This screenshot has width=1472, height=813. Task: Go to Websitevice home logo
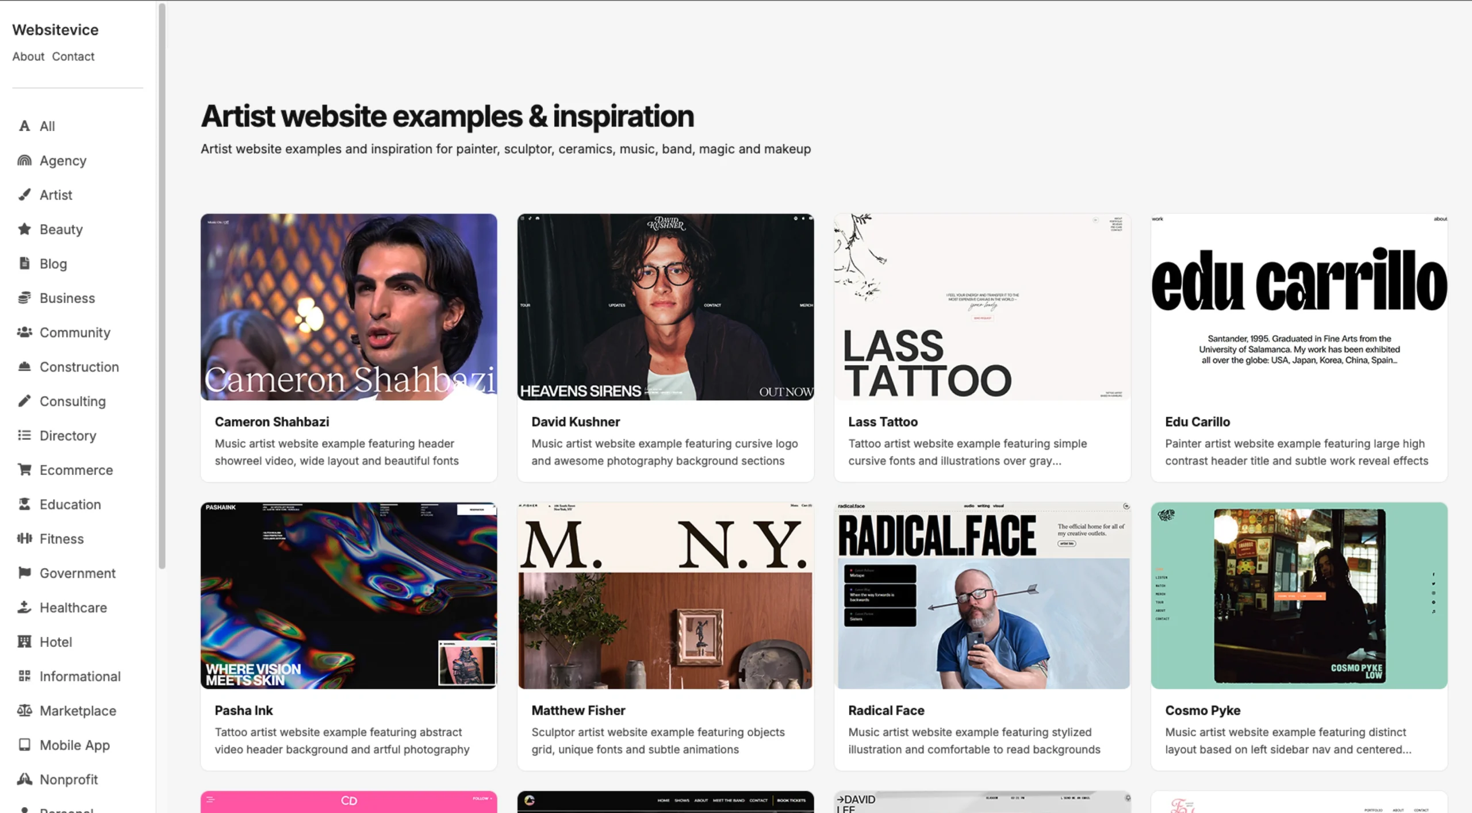tap(55, 30)
